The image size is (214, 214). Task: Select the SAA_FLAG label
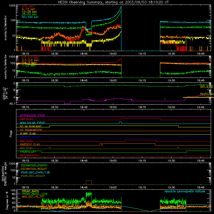[26, 141]
